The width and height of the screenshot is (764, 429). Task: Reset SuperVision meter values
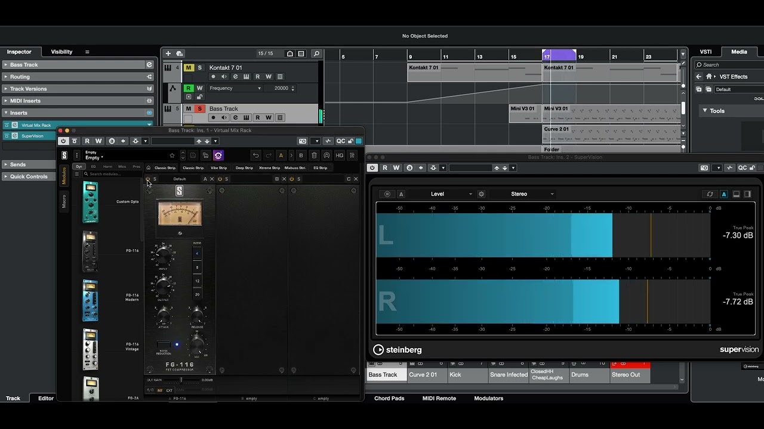(x=710, y=194)
